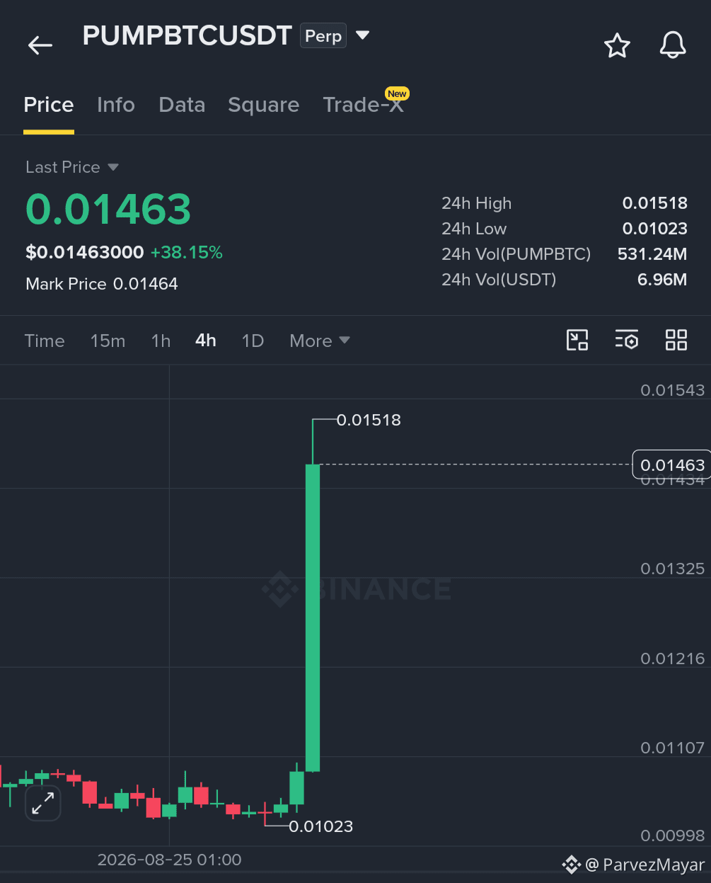Image resolution: width=711 pixels, height=883 pixels.
Task: Tap the large 0.01463 last price
Action: click(x=108, y=210)
